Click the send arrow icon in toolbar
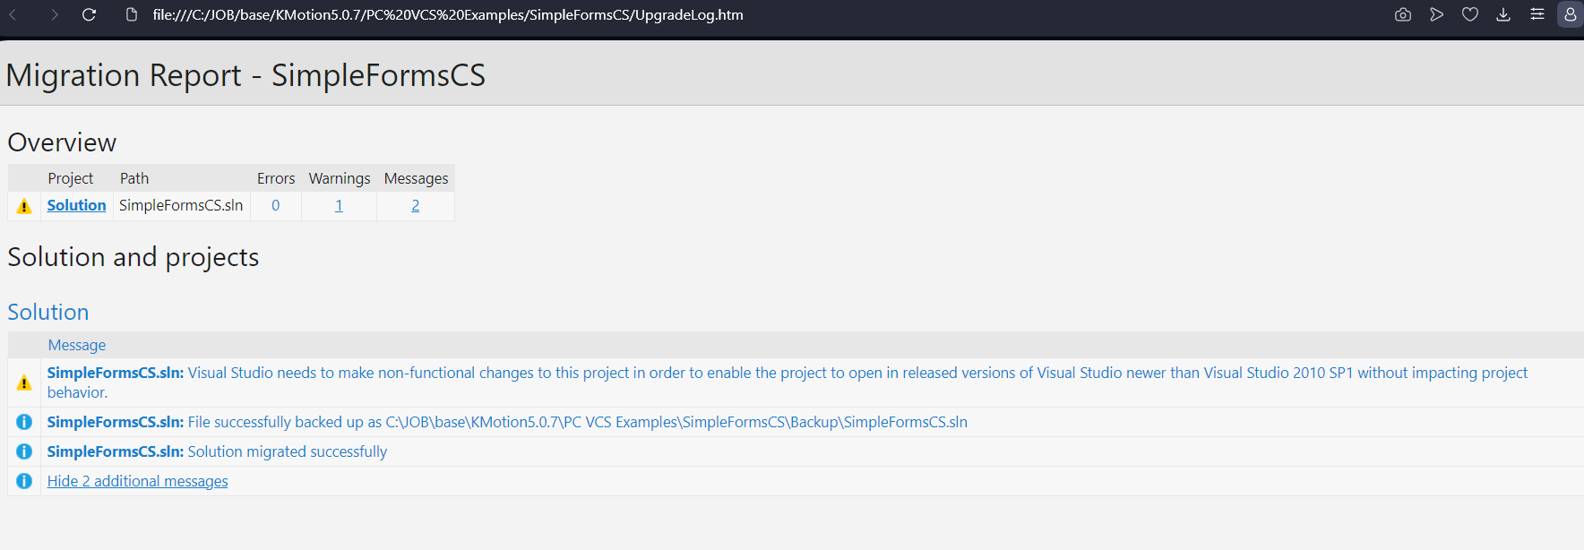This screenshot has width=1584, height=550. coord(1436,14)
